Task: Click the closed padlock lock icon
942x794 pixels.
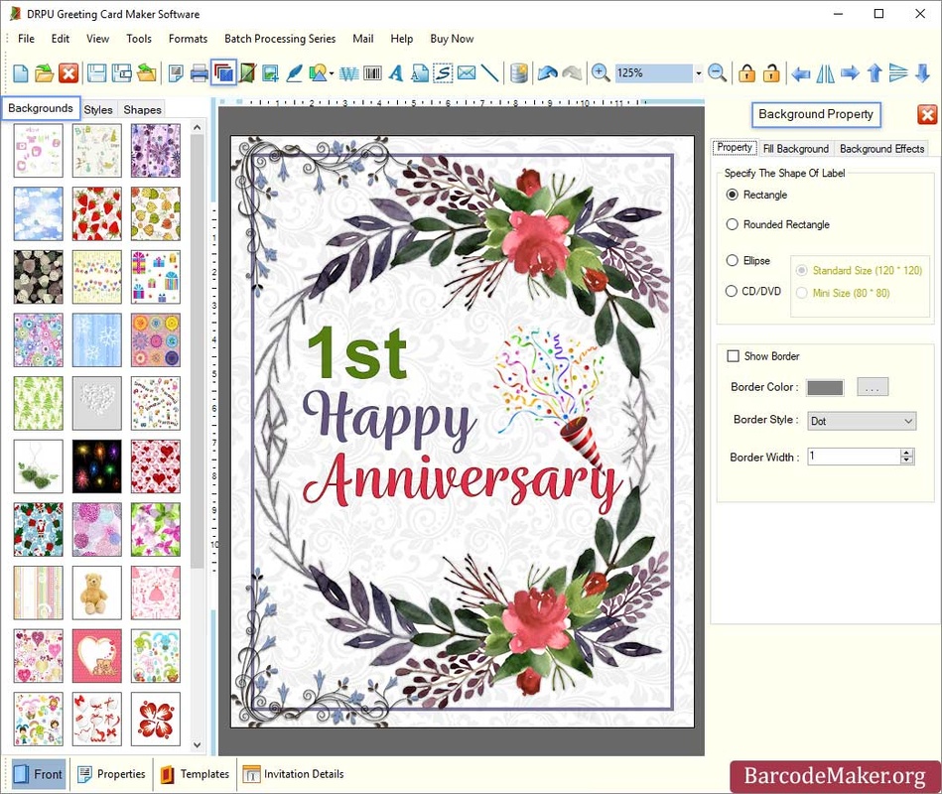Action: (x=746, y=73)
